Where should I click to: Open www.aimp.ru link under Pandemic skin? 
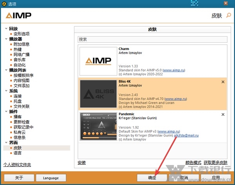coord(168,131)
